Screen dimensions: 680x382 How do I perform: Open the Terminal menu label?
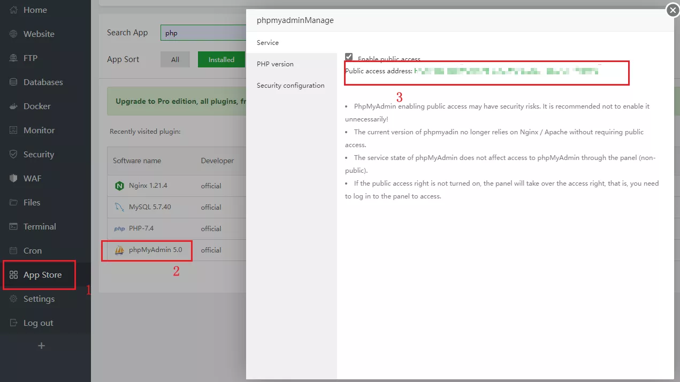point(40,227)
